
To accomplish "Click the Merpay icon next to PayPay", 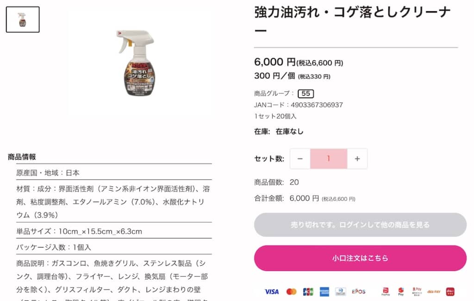I will (401, 292).
